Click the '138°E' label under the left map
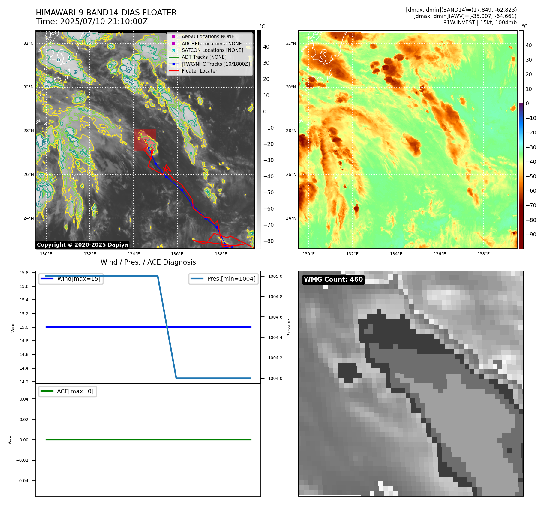The image size is (544, 507). click(221, 254)
